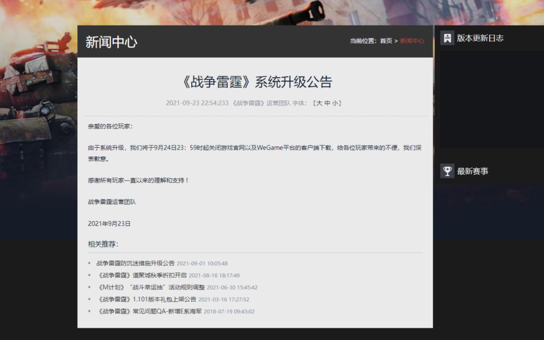The width and height of the screenshot is (544, 340).
Task: Click the date 2018-07-19 09:43:02
Action: point(229,311)
